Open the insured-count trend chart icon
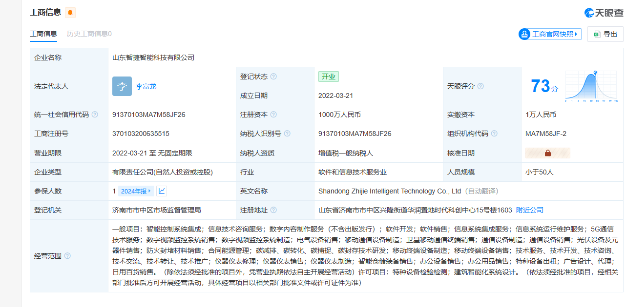This screenshot has height=307, width=626. coord(162,191)
